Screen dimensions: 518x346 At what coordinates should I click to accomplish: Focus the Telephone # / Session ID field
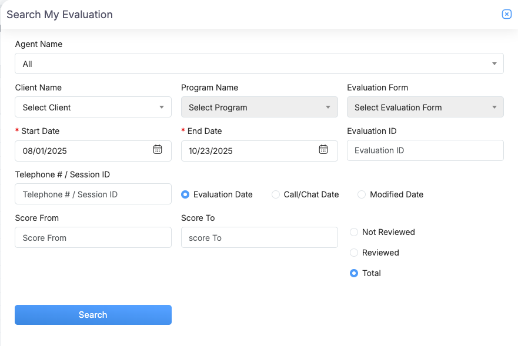click(93, 194)
